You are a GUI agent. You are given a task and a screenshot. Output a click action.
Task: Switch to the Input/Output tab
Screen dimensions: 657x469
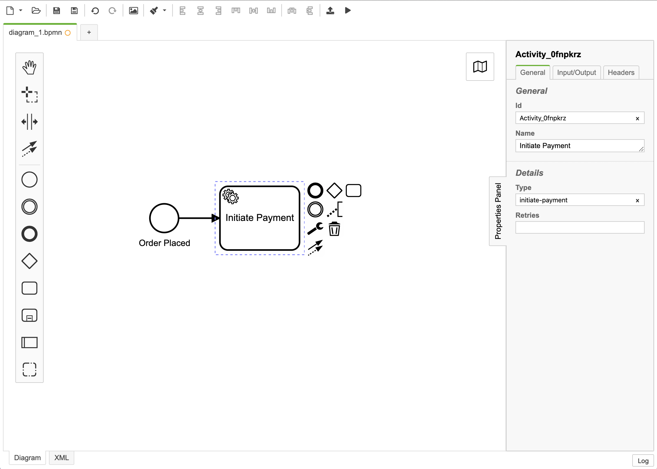575,72
